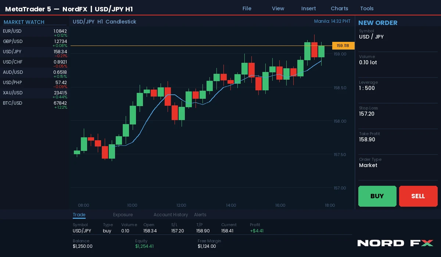Click the 159.00 price axis label
Viewport: 441px width, 257px height.
tap(340, 54)
